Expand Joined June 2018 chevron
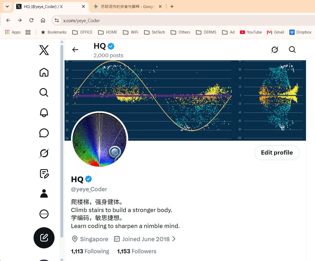The width and height of the screenshot is (315, 261). coord(174,239)
